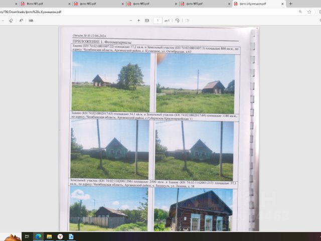
Task: Zoom out with the minus button
Action: point(131,21)
